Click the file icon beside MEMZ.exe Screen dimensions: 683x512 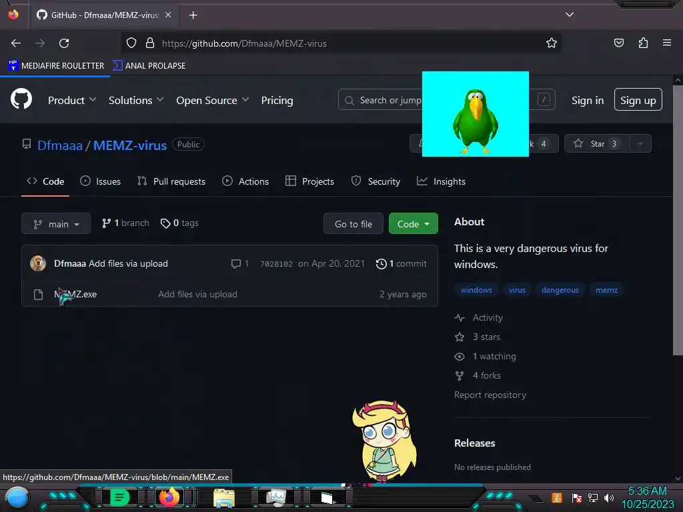point(38,295)
